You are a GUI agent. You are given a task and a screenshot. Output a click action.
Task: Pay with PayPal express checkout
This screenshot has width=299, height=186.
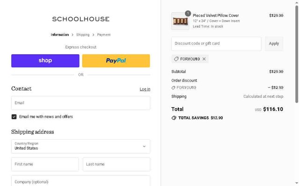tap(116, 61)
